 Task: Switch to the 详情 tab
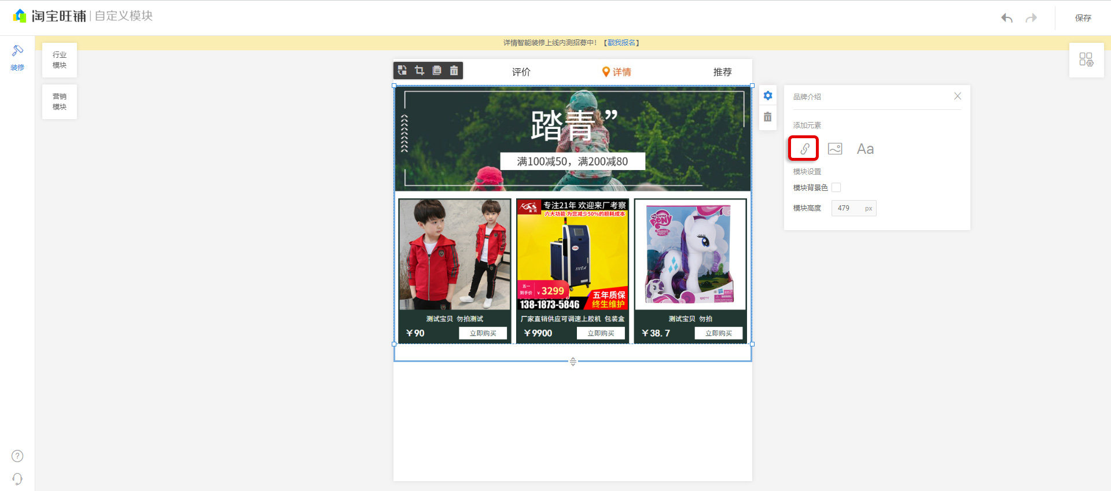(622, 72)
